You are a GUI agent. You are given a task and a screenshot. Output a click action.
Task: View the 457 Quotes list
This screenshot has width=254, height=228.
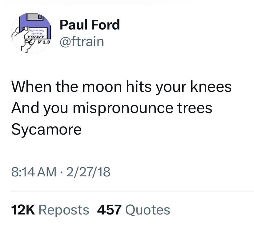tap(134, 210)
